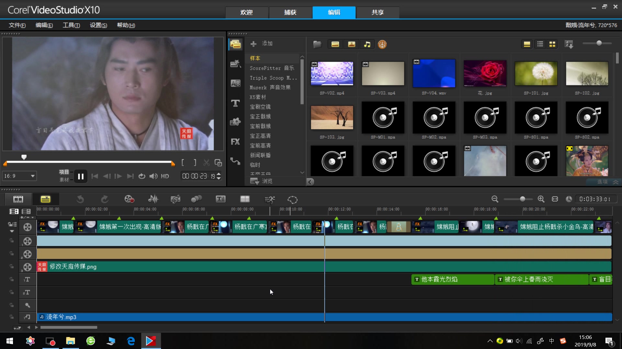Open the Instant Project templates panel
This screenshot has width=622, height=349.
tap(236, 63)
